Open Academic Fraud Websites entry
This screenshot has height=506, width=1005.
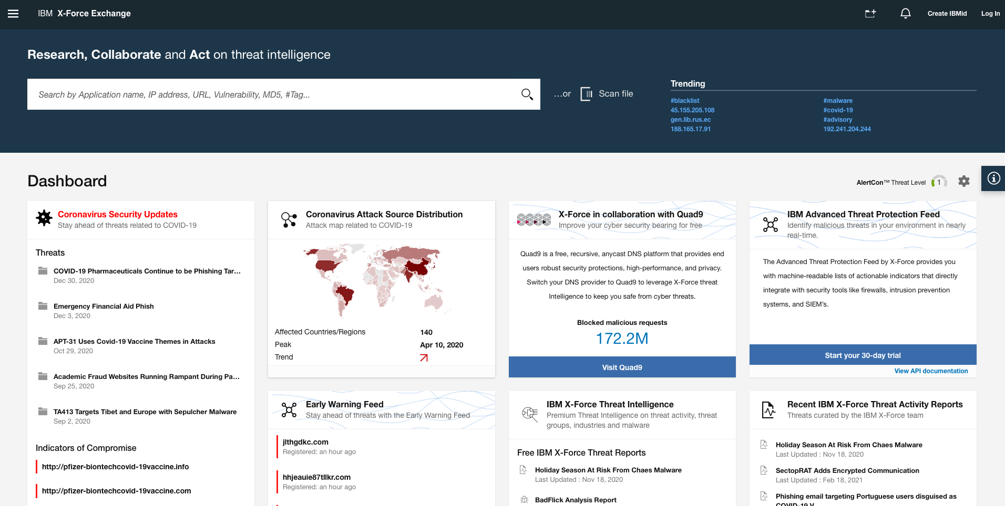pos(147,376)
